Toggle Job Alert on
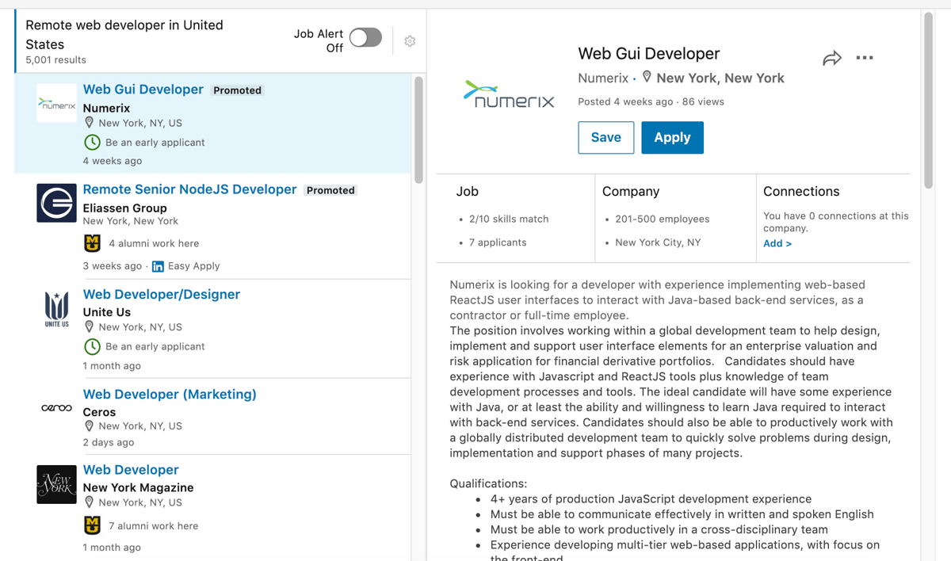The width and height of the screenshot is (951, 561). point(365,37)
